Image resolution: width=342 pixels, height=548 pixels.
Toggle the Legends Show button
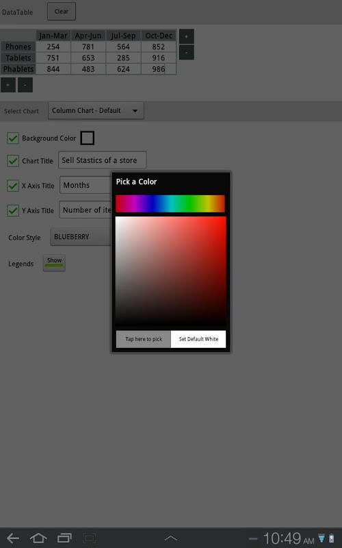coord(54,263)
